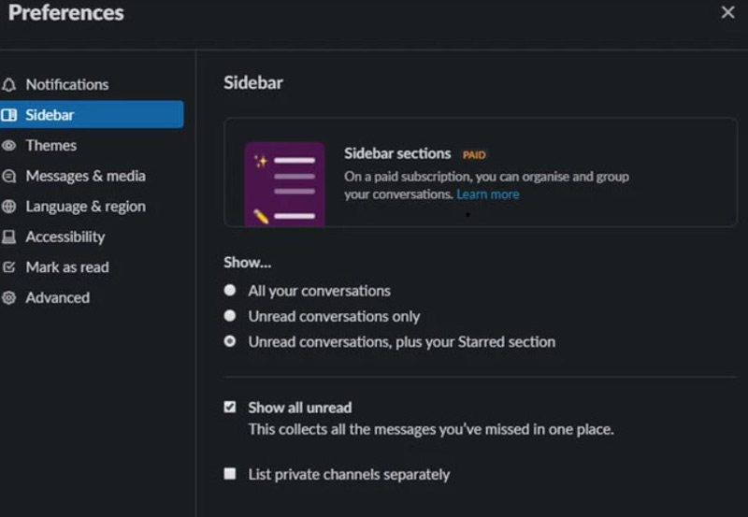Select All your conversations radio option
748x517 pixels.
tap(230, 291)
